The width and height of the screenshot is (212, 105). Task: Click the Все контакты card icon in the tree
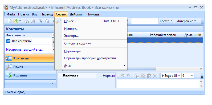(x=8, y=41)
